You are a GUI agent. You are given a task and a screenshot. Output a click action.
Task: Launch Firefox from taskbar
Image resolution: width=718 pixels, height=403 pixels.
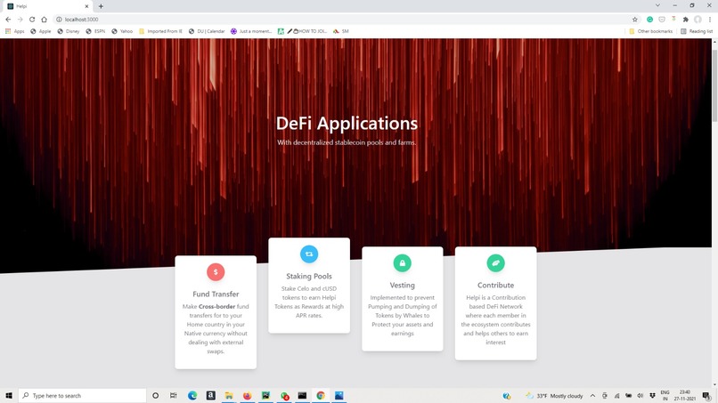[248, 395]
